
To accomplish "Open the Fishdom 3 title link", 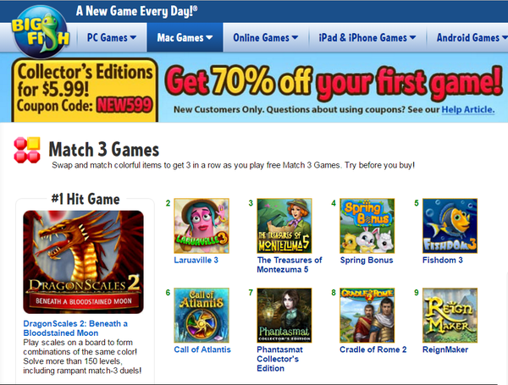I will click(443, 260).
